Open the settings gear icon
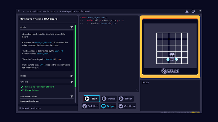This screenshot has width=218, height=122. [193, 11]
